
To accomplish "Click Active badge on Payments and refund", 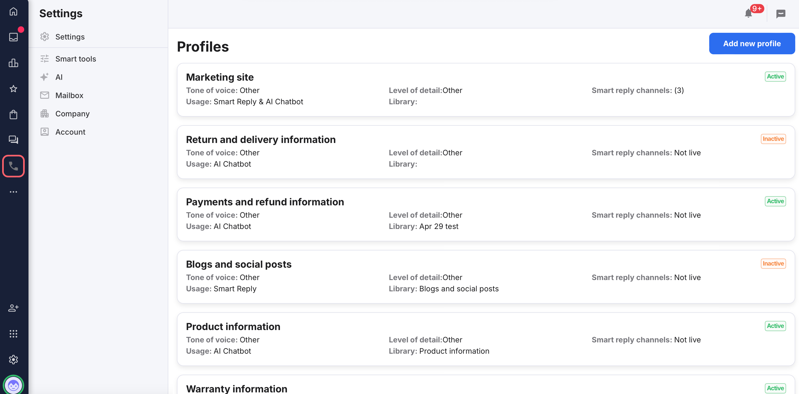I will (x=775, y=201).
